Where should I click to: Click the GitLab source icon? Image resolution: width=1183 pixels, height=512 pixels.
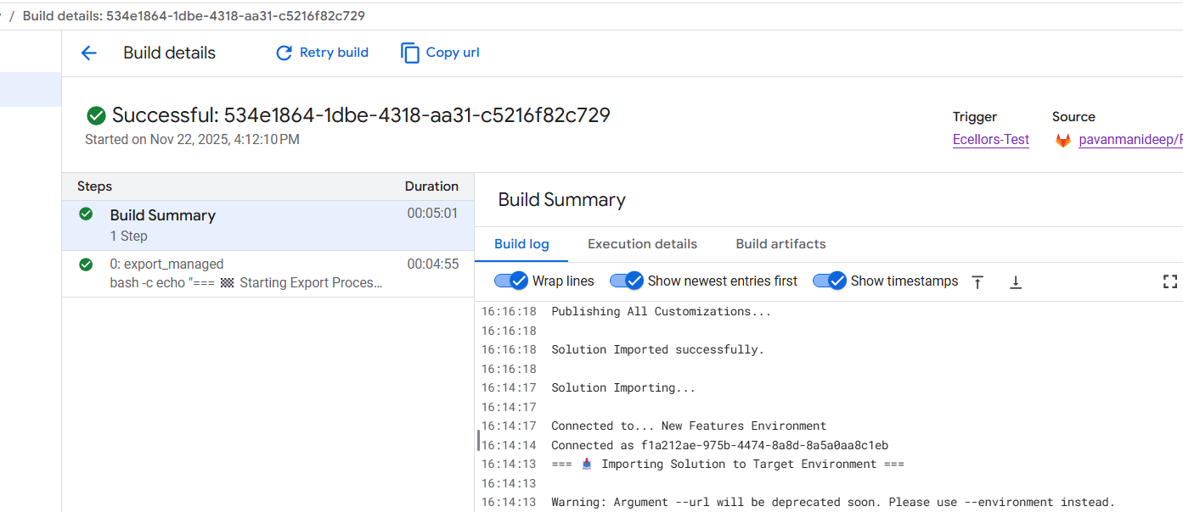(1062, 141)
